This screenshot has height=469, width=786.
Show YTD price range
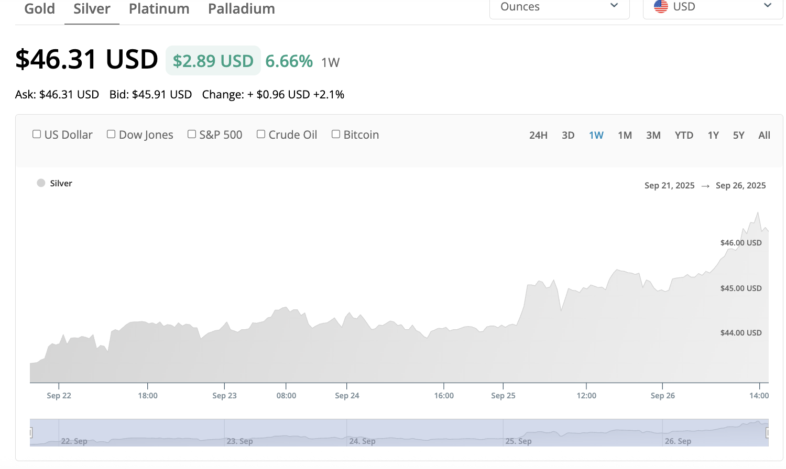684,135
